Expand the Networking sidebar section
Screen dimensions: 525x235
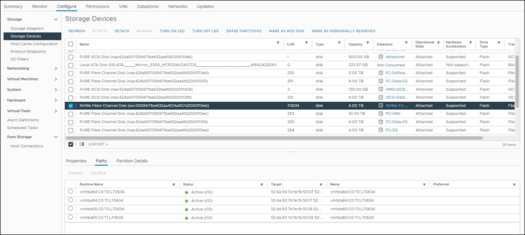(56, 68)
